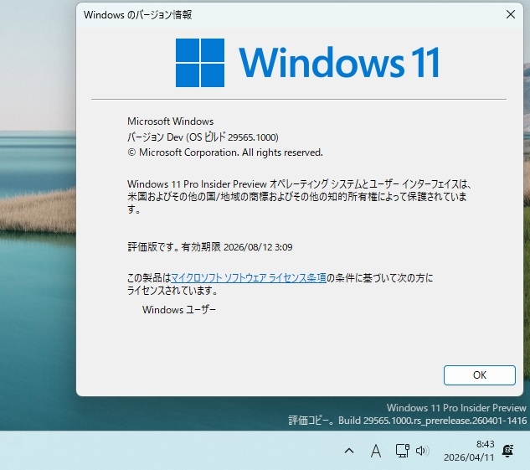The height and width of the screenshot is (470, 530).
Task: Open the volume speaker tray icon
Action: [422, 451]
